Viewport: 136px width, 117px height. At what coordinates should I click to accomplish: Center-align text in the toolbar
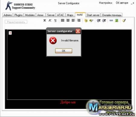(68, 21)
